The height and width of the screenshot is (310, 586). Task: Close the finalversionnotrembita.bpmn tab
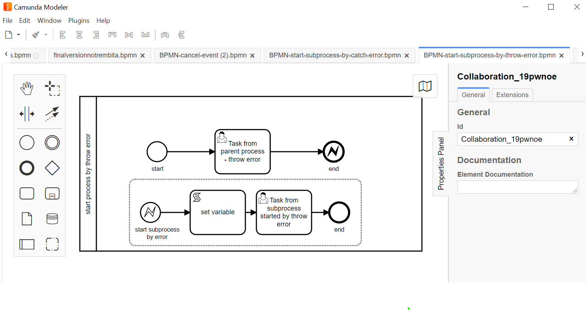pyautogui.click(x=143, y=56)
